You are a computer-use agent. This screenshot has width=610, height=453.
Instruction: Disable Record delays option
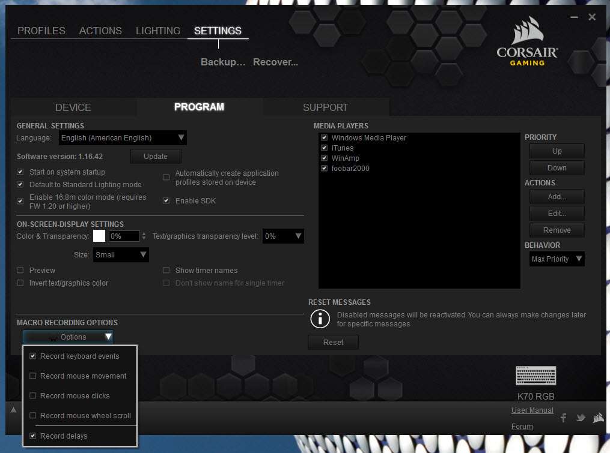click(x=32, y=436)
